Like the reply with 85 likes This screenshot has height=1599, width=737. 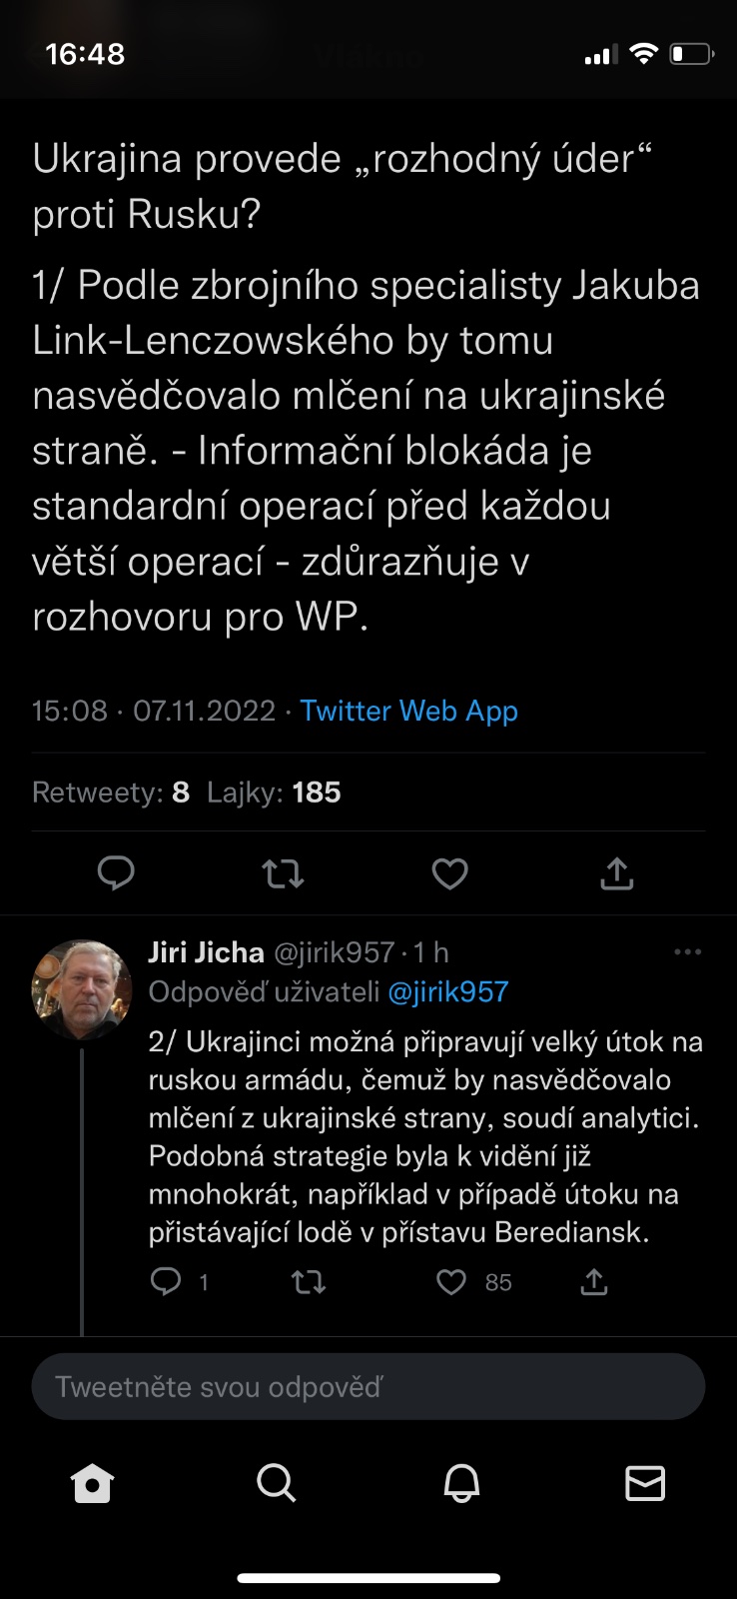[451, 1282]
